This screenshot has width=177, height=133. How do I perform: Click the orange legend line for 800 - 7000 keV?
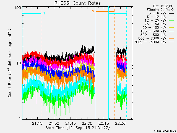pyautogui.click(x=171, y=39)
